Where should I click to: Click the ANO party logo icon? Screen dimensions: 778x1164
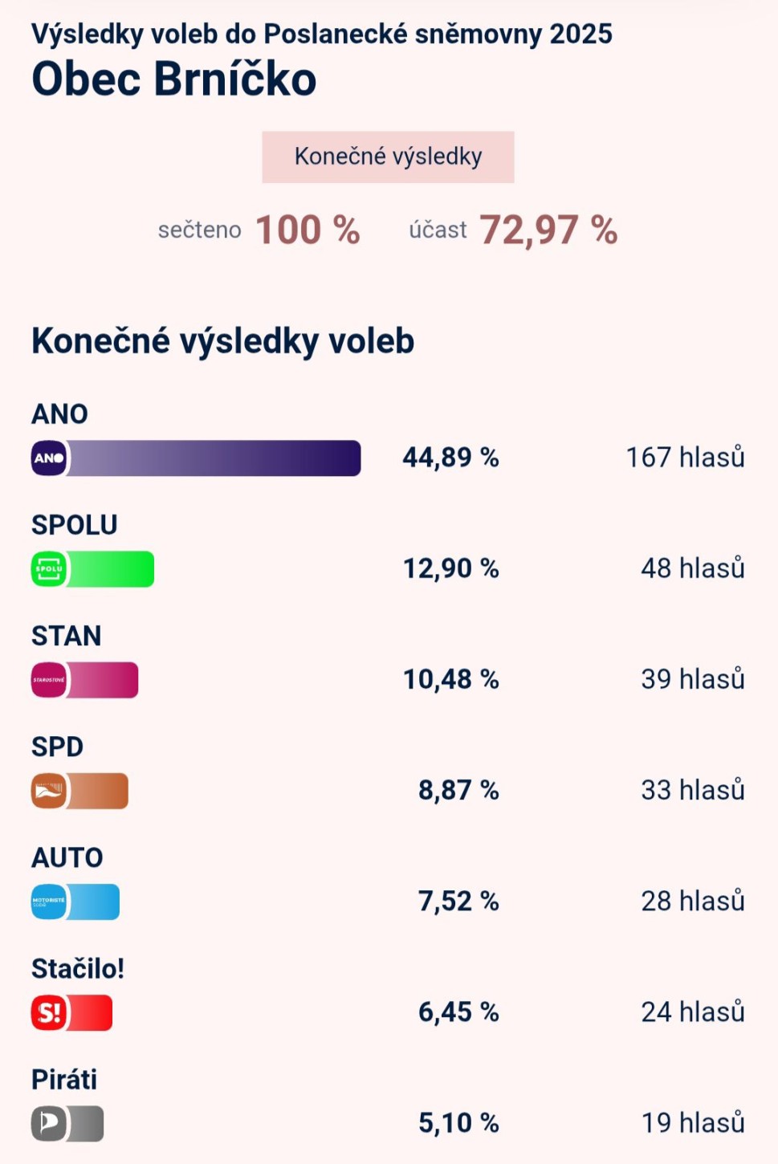click(x=49, y=458)
